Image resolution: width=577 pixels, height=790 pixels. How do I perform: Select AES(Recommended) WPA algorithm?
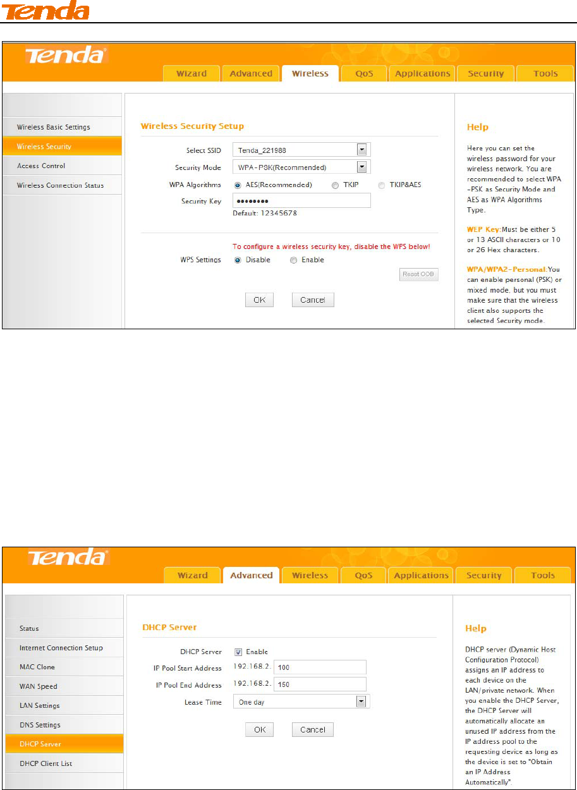[x=238, y=185]
